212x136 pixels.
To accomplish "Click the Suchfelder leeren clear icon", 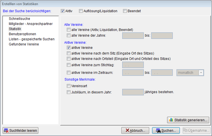I will (6, 131).
